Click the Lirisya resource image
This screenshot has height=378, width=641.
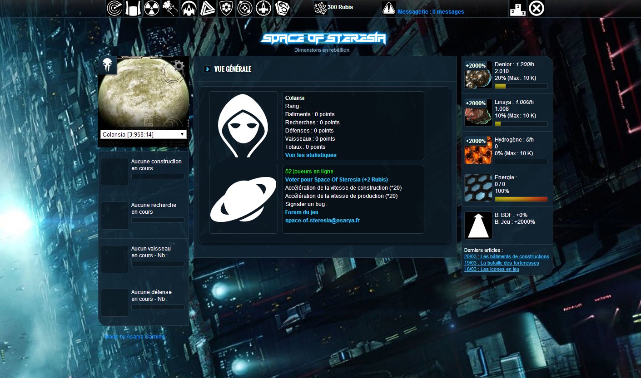[x=478, y=113]
